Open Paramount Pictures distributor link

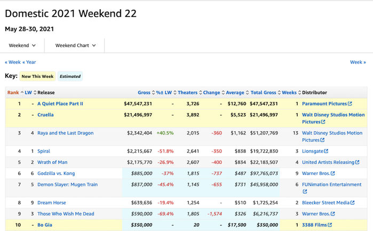pos(324,103)
